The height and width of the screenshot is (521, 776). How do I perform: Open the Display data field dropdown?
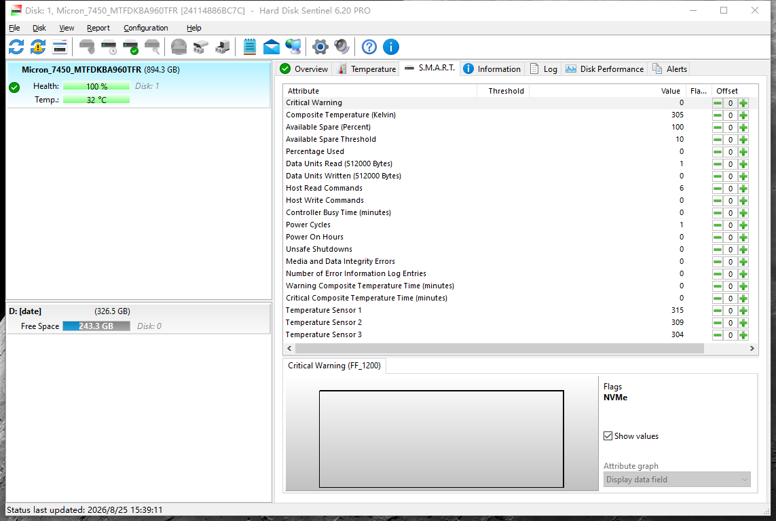point(676,480)
